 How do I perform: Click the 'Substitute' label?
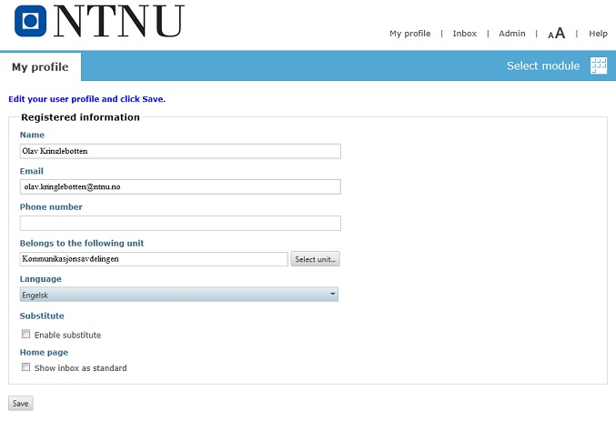point(42,316)
